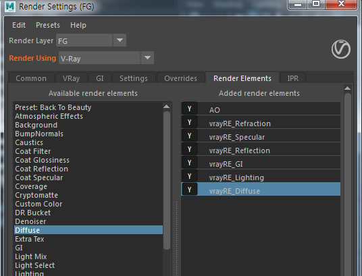Select DR Bucket element
Screen dimensions: 362x276
(x=88, y=213)
